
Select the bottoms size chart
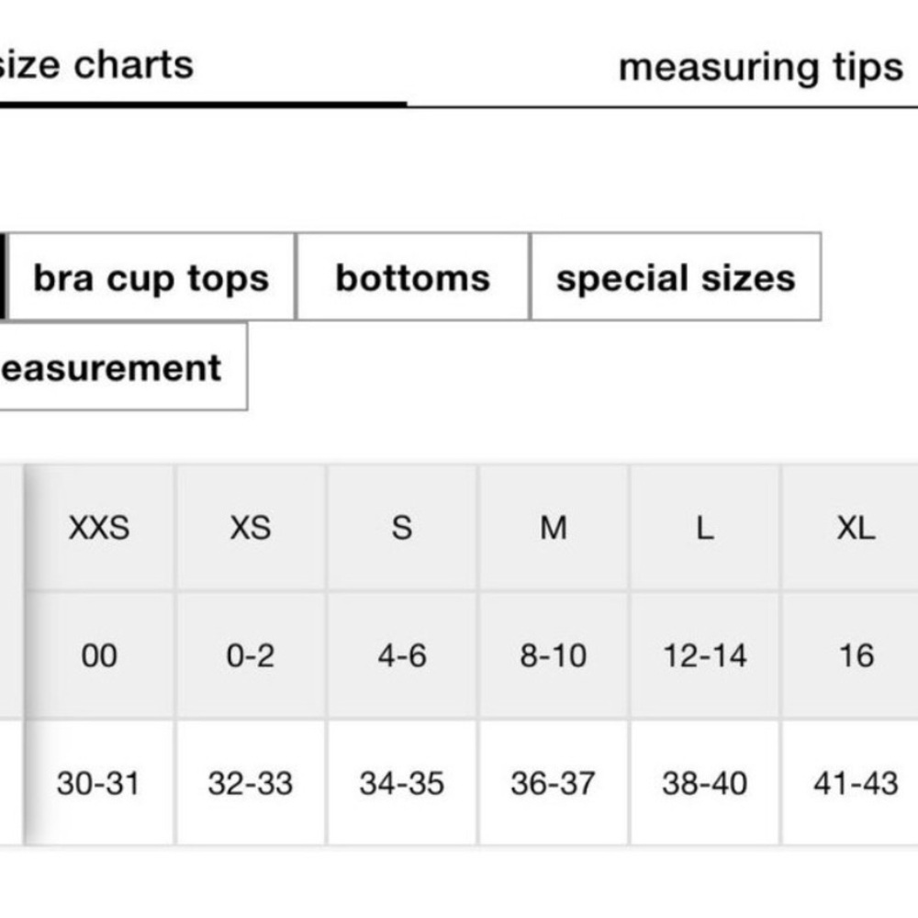tap(413, 277)
